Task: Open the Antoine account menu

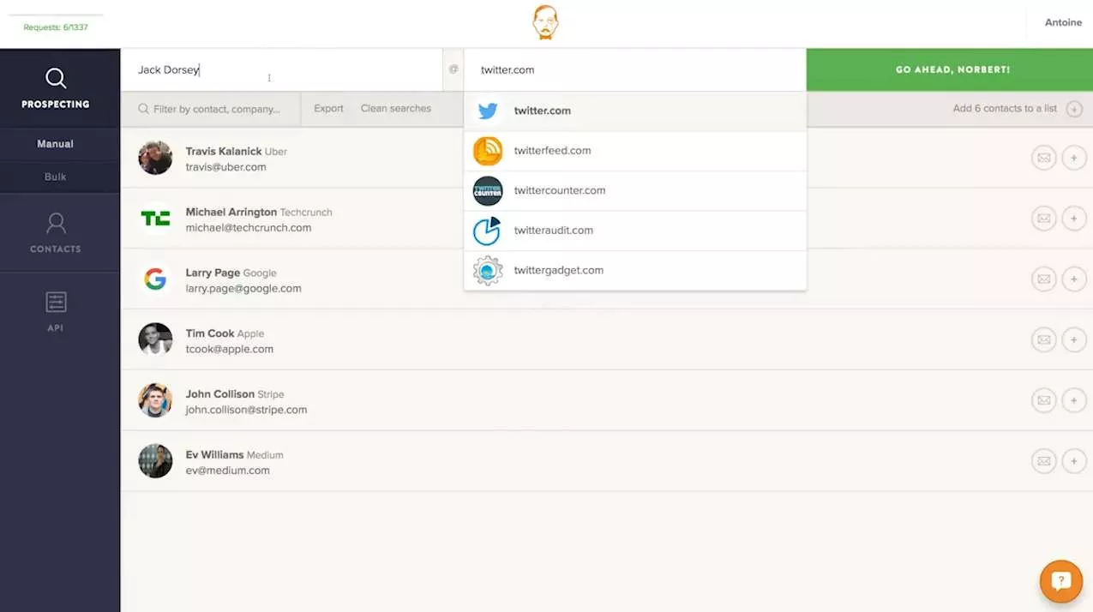Action: click(1063, 22)
